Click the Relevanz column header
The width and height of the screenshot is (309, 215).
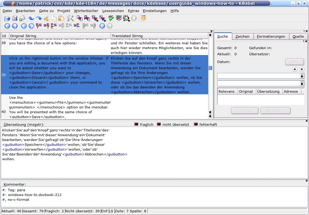(x=228, y=91)
